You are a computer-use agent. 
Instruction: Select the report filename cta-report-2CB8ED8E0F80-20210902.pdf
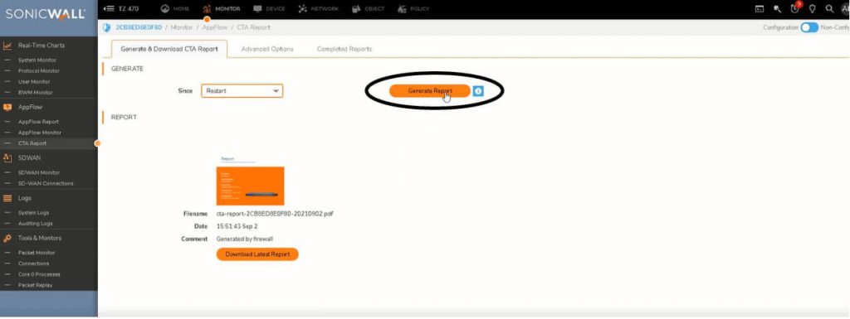tap(274, 214)
